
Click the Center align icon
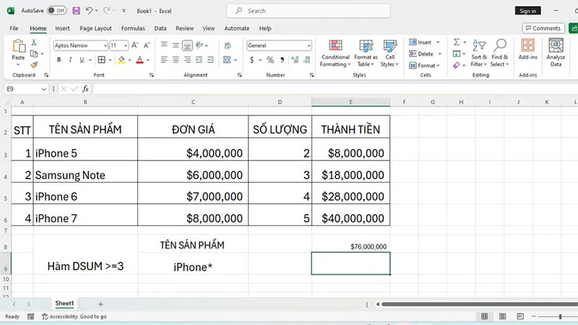tap(176, 60)
